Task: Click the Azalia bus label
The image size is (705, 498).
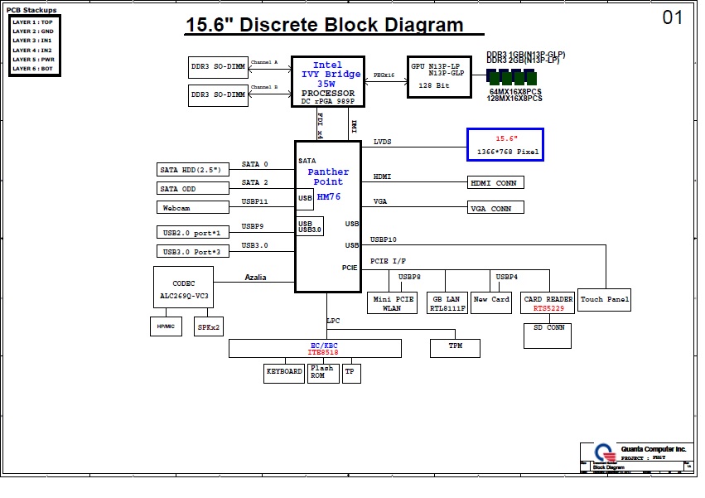Action: pos(255,277)
